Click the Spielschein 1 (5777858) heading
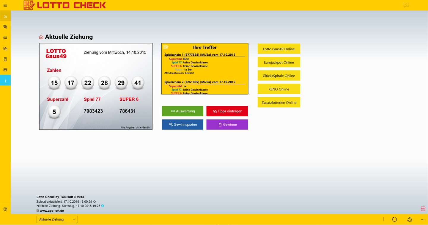This screenshot has height=225, width=428. (200, 55)
